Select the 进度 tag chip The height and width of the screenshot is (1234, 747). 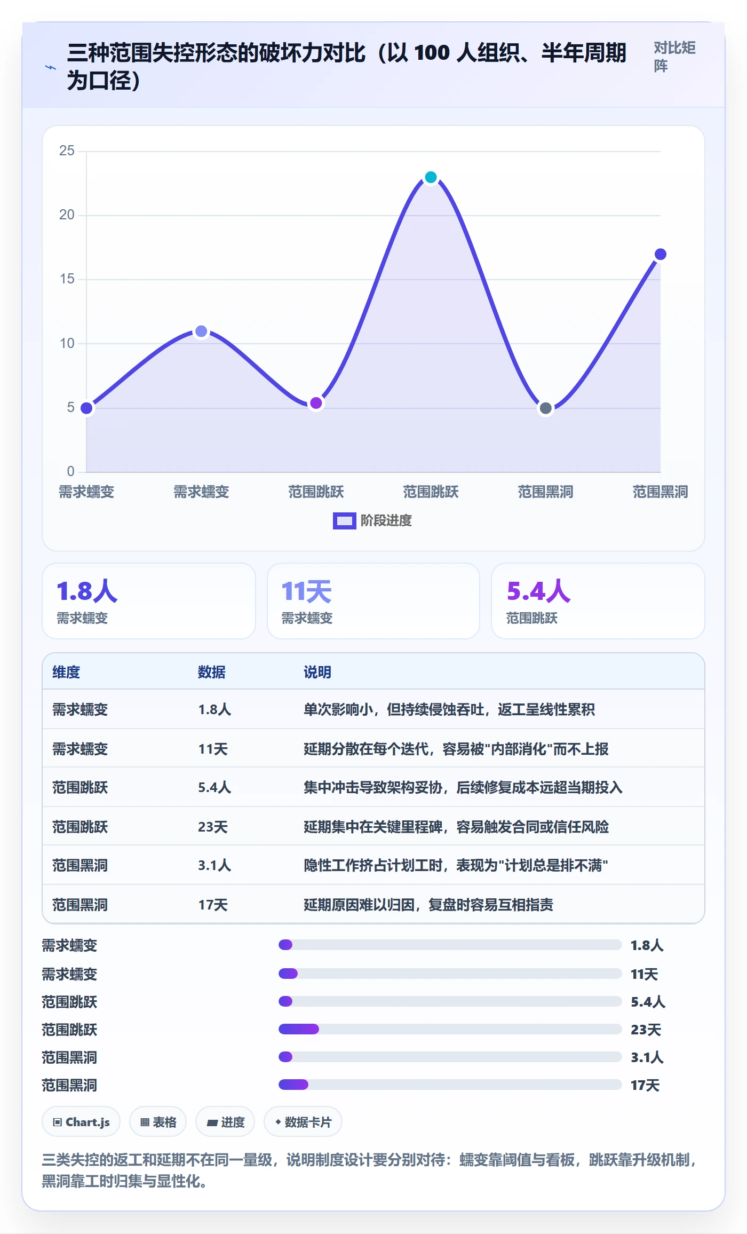click(225, 1122)
